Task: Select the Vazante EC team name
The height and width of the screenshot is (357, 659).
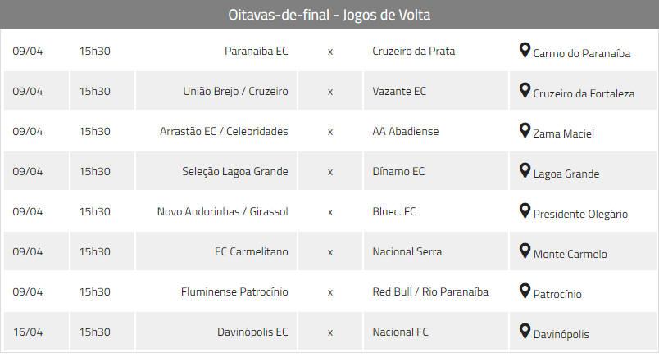Action: (x=399, y=91)
